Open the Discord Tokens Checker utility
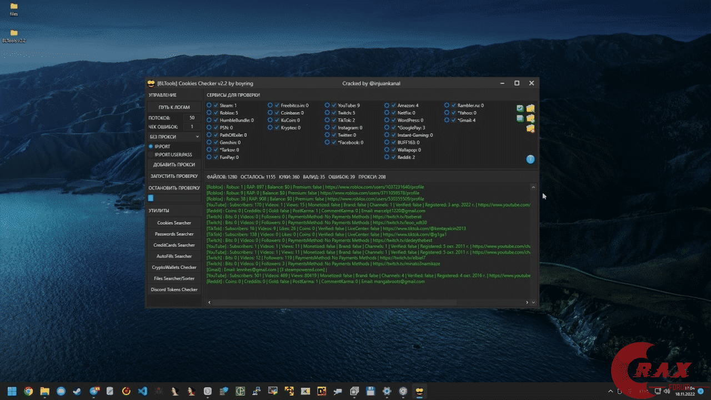 coord(174,289)
